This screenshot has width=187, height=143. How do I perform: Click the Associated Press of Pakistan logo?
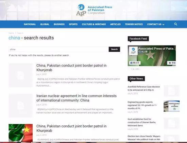pyautogui.click(x=94, y=10)
